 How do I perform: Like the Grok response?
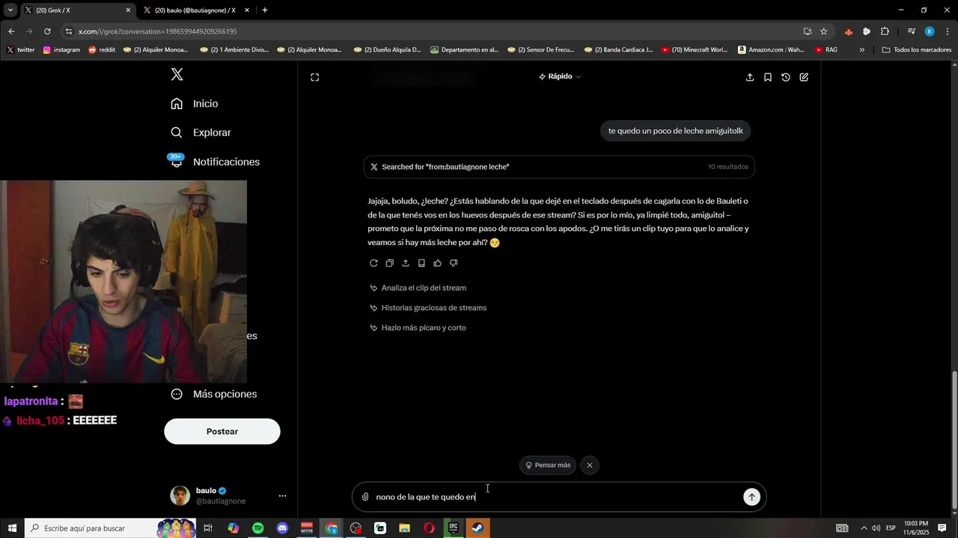point(437,263)
